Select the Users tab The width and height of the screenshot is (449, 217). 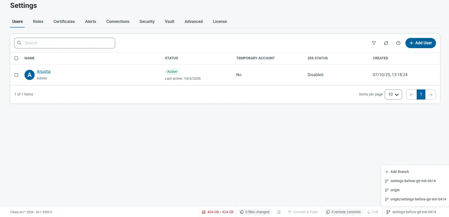tap(18, 22)
